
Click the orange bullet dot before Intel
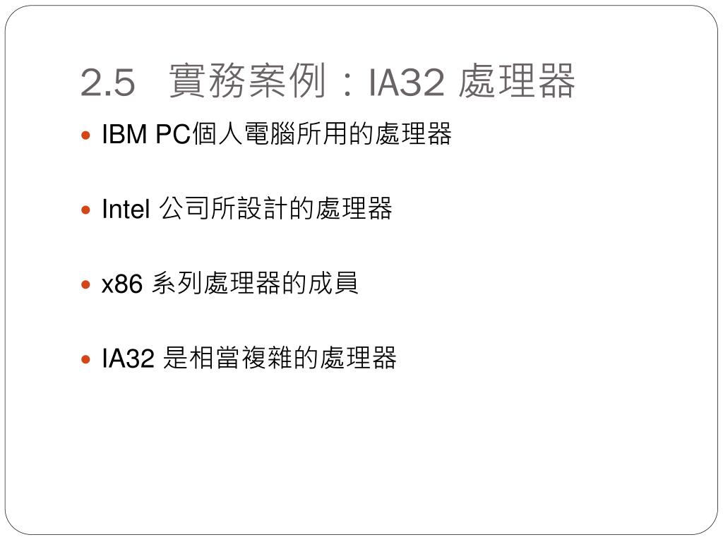click(x=85, y=210)
